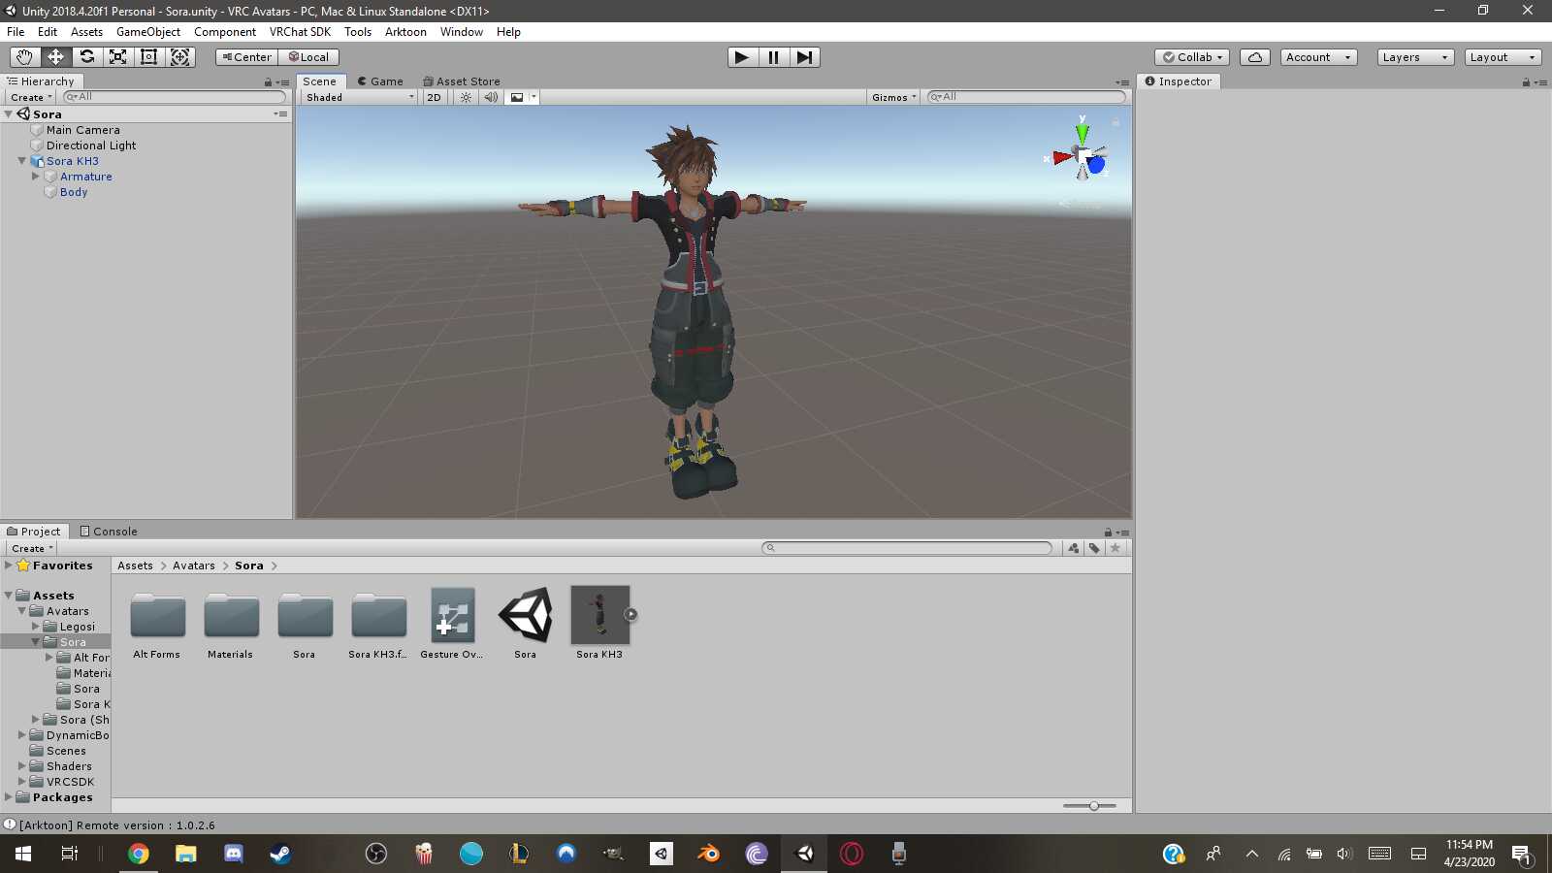Open the cloud services button
The height and width of the screenshot is (873, 1552).
1254,57
